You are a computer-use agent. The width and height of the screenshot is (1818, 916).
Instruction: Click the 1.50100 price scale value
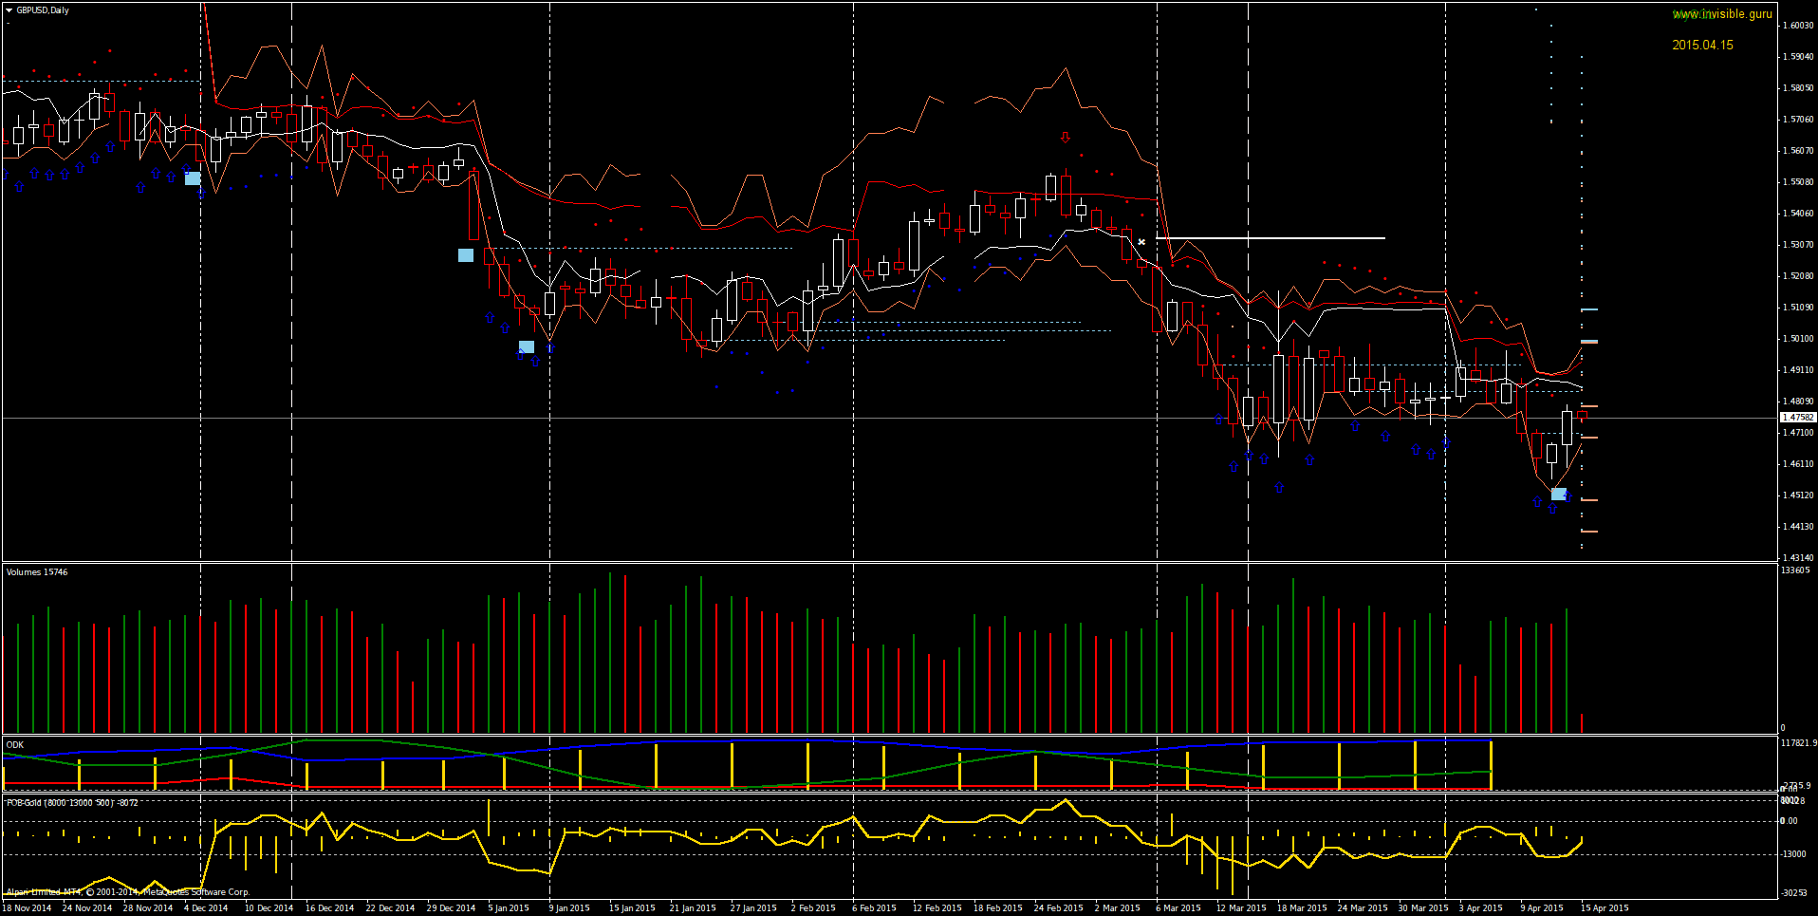(x=1799, y=339)
